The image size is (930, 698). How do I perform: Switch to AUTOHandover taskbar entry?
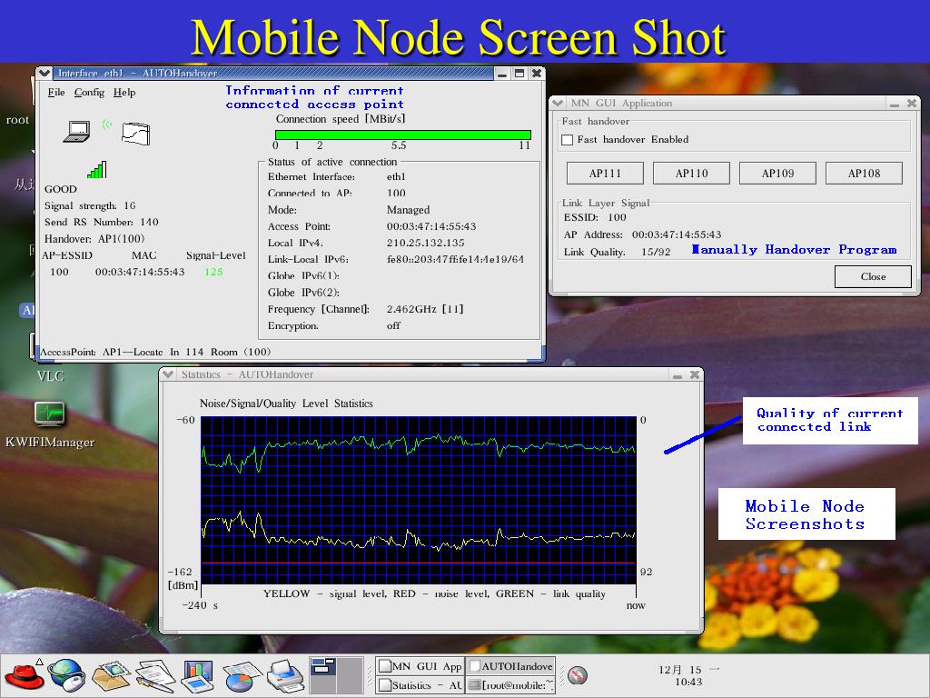pos(510,666)
